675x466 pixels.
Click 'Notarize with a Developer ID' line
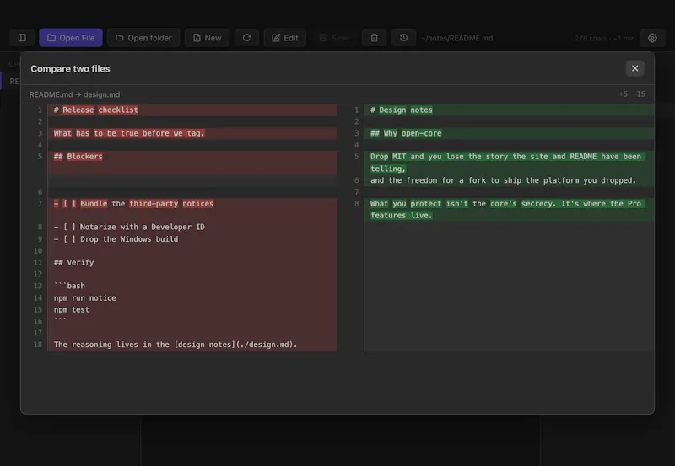pyautogui.click(x=192, y=227)
